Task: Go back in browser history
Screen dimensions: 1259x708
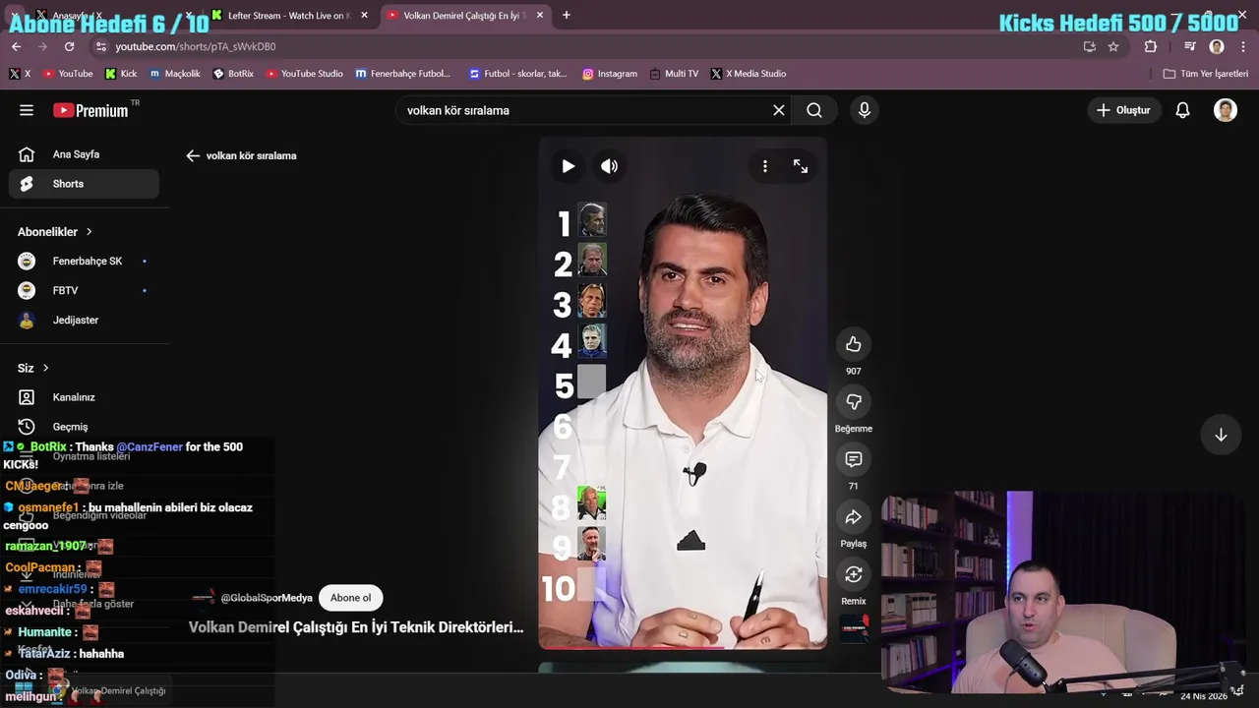Action: pyautogui.click(x=16, y=46)
